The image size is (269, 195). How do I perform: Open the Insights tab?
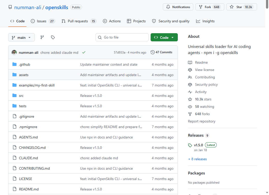click(205, 21)
